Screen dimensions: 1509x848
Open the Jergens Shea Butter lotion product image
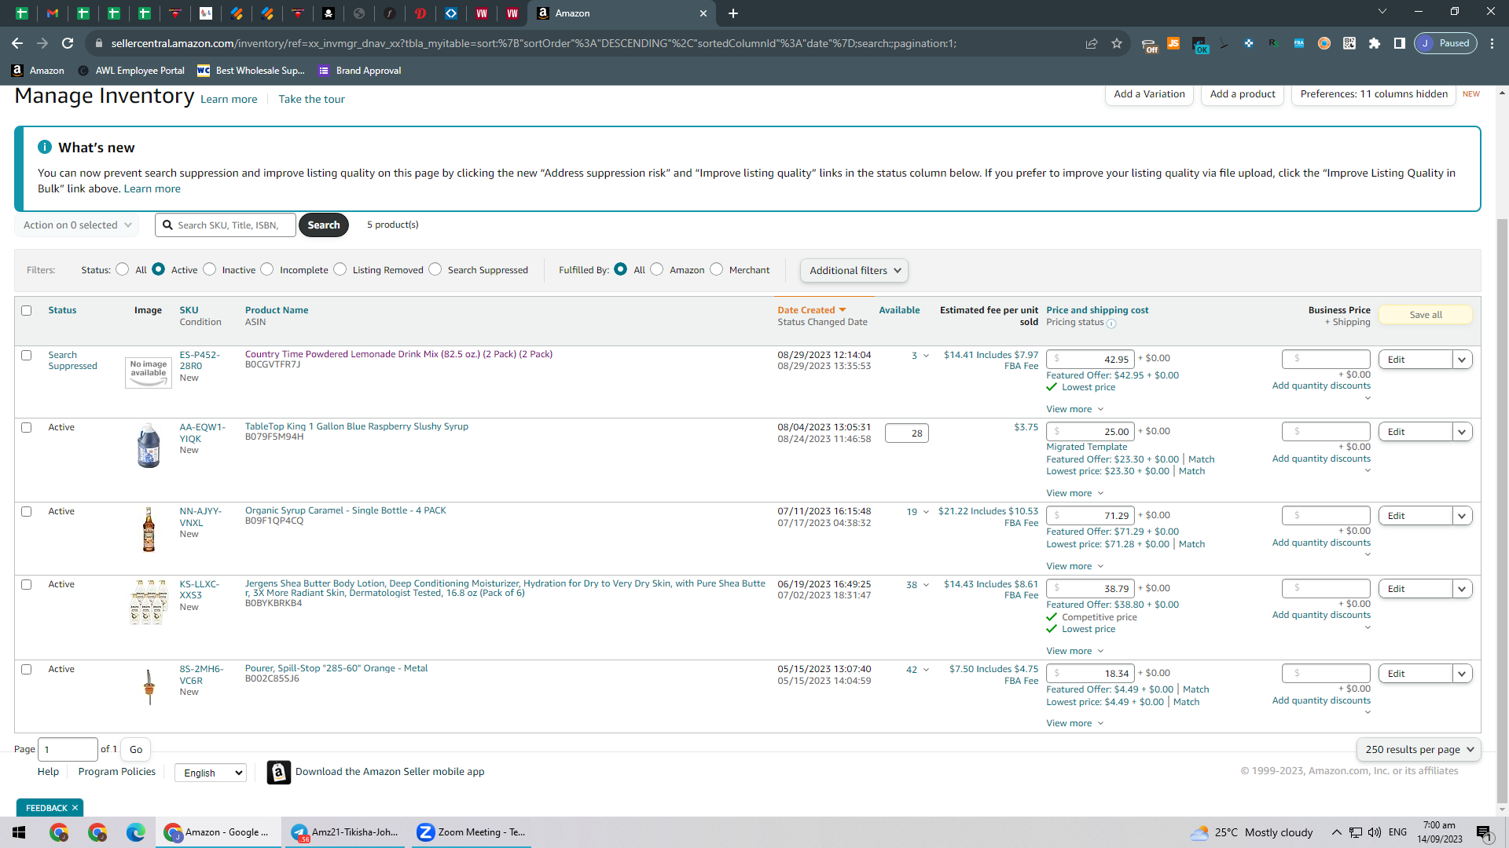pyautogui.click(x=149, y=602)
